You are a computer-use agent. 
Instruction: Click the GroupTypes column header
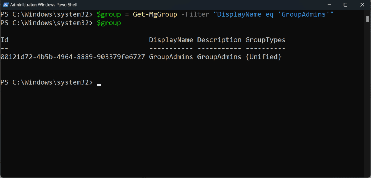pos(266,40)
